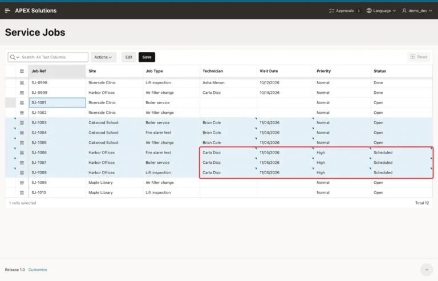The height and width of the screenshot is (281, 438).
Task: Select row SJ-1001 via row selector
Action: point(11,103)
